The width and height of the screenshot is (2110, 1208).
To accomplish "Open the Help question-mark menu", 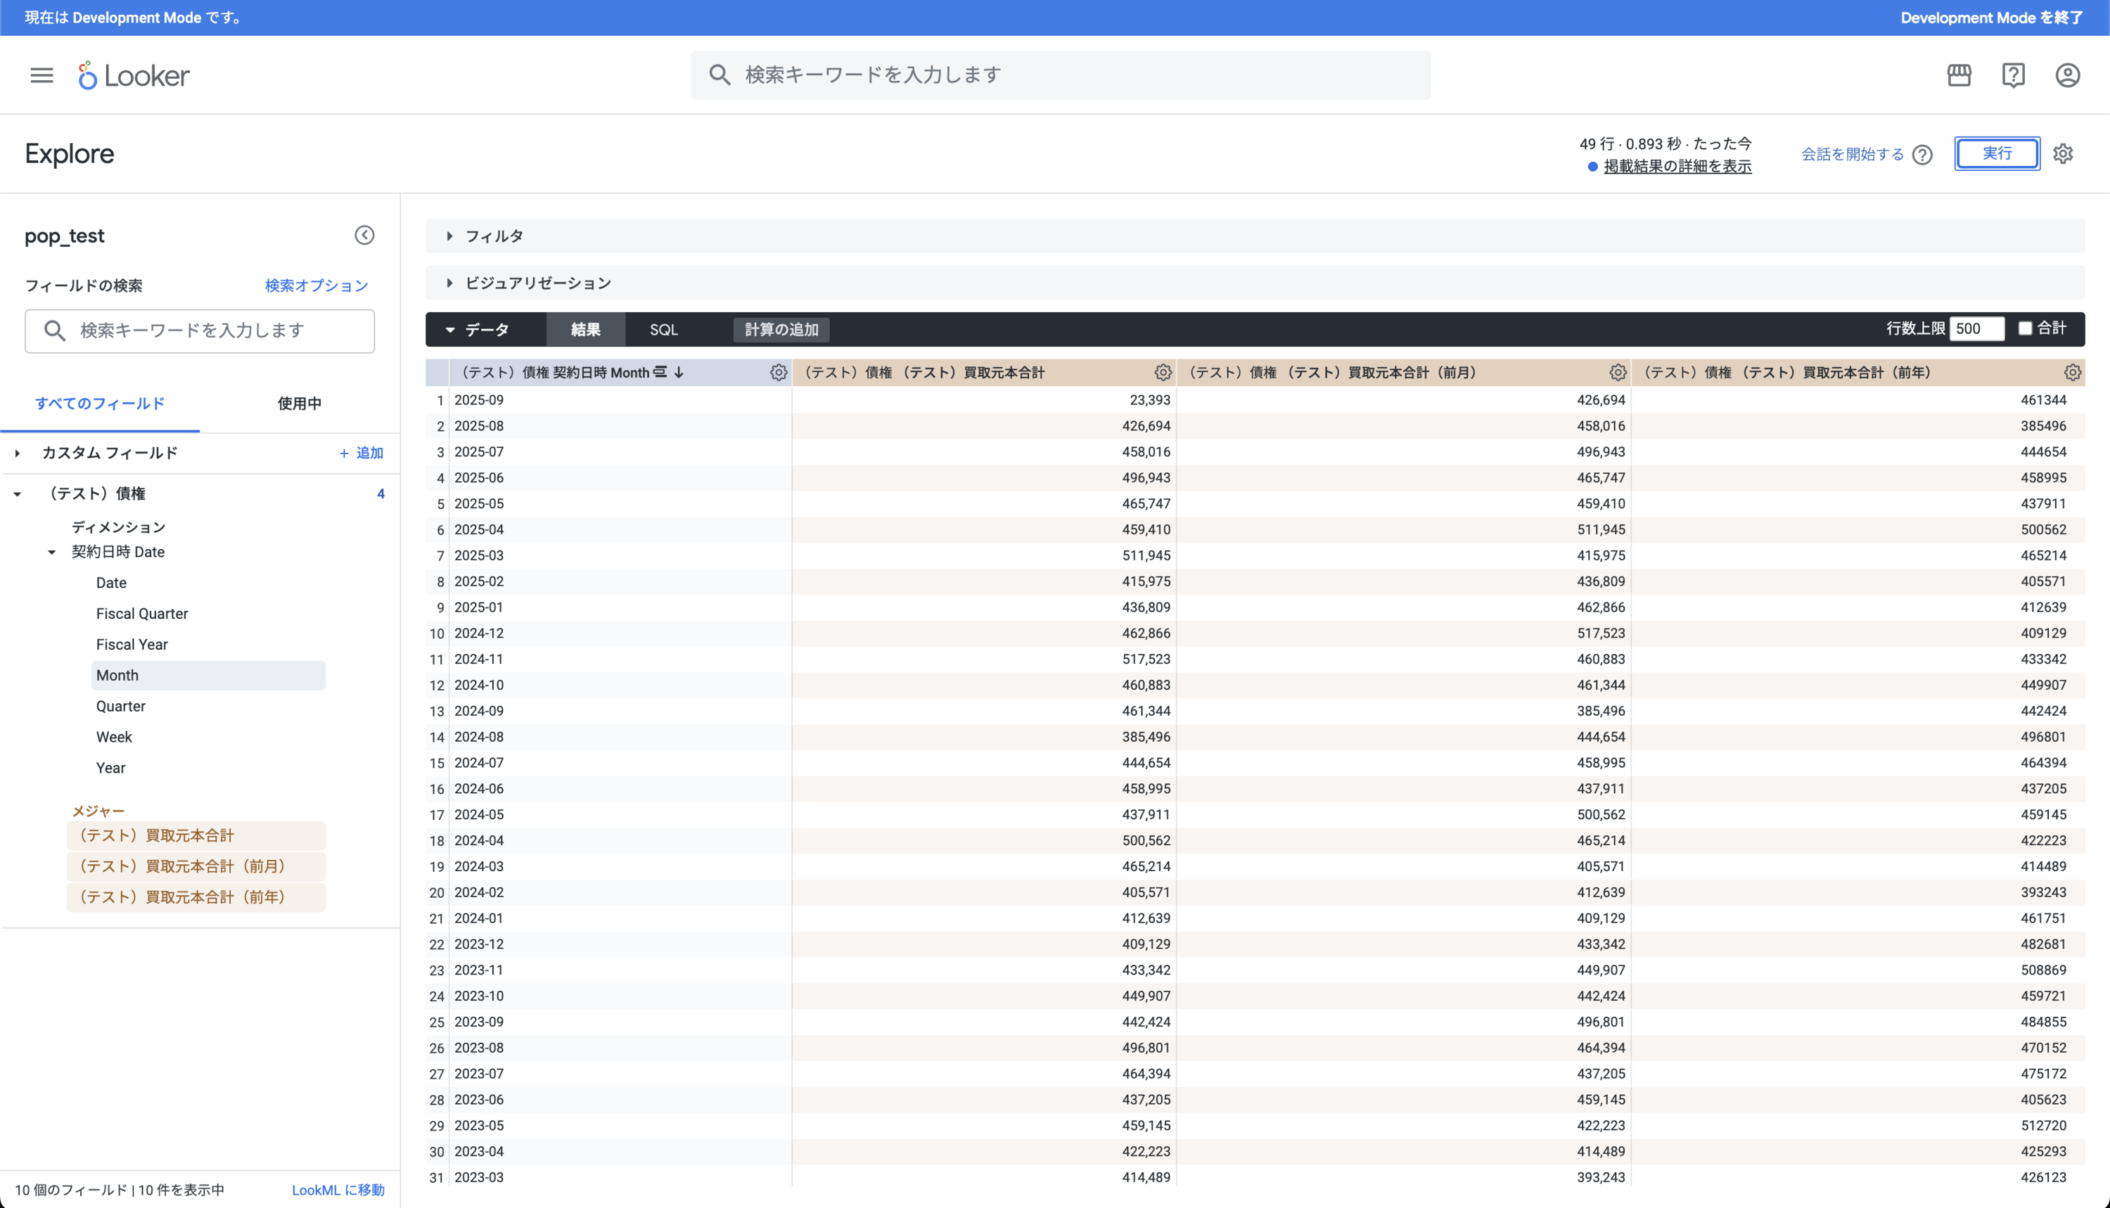I will coord(2013,75).
